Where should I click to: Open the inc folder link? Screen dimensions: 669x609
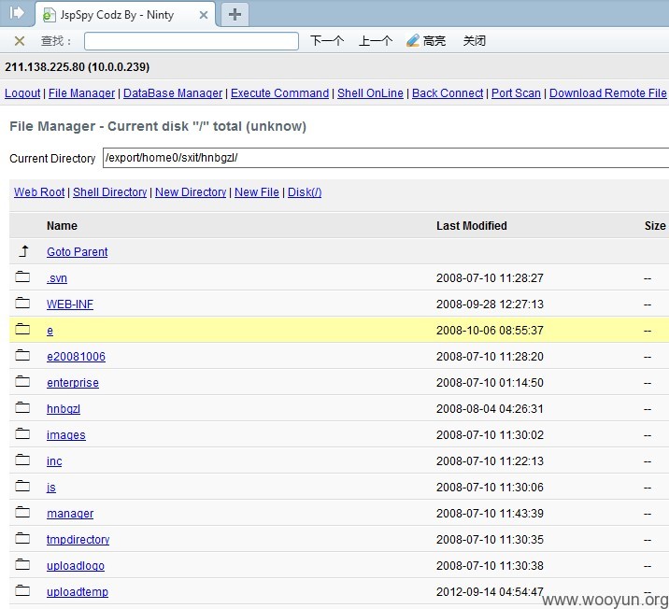pos(54,461)
